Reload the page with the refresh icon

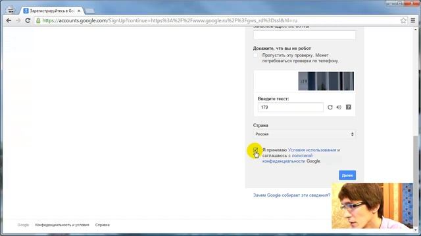[x=28, y=20]
